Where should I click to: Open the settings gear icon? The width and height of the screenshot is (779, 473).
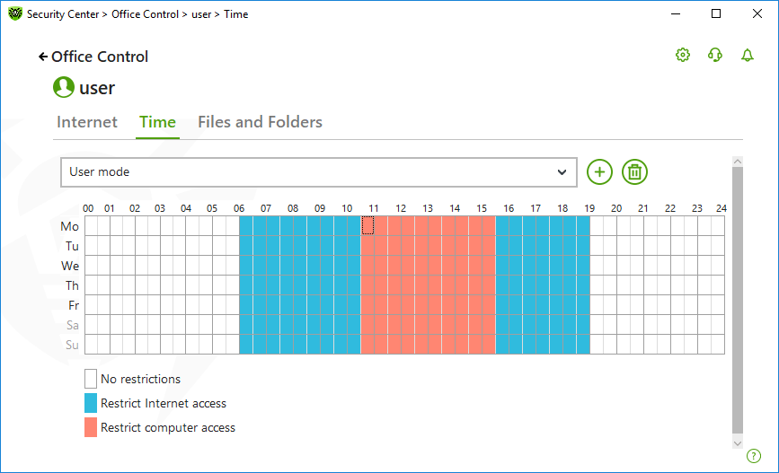[683, 55]
